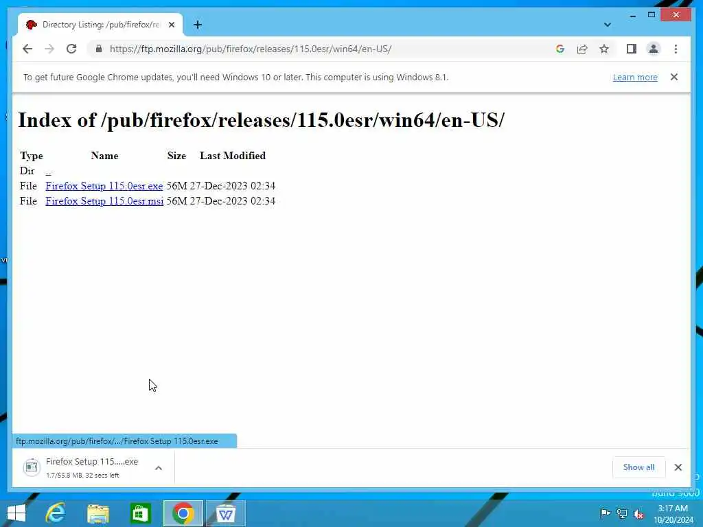Download Firefox Setup 115.0esr.msi
This screenshot has height=527, width=703.
click(104, 201)
